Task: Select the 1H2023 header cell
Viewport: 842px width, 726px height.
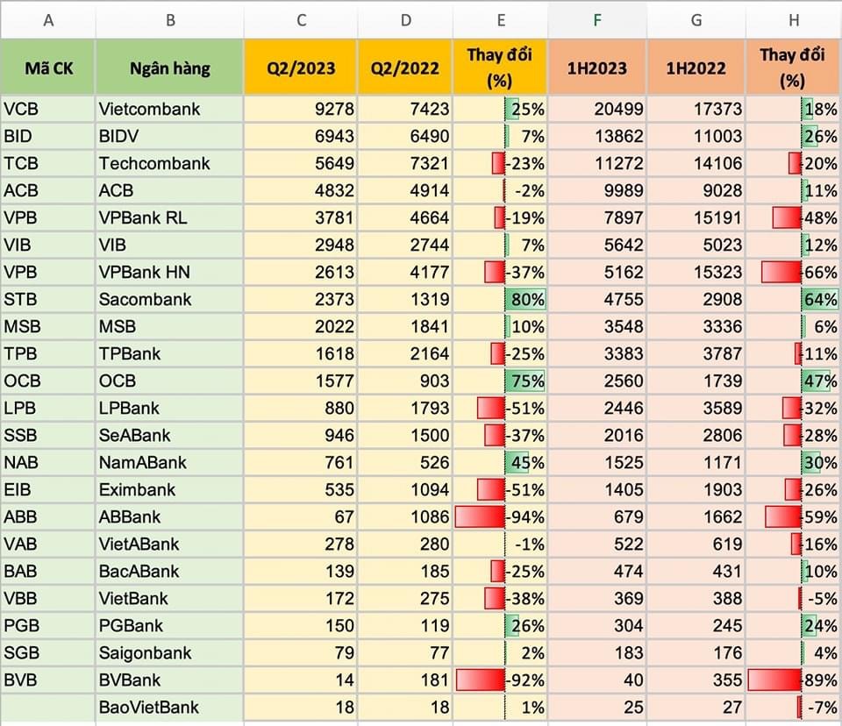Action: tap(596, 68)
